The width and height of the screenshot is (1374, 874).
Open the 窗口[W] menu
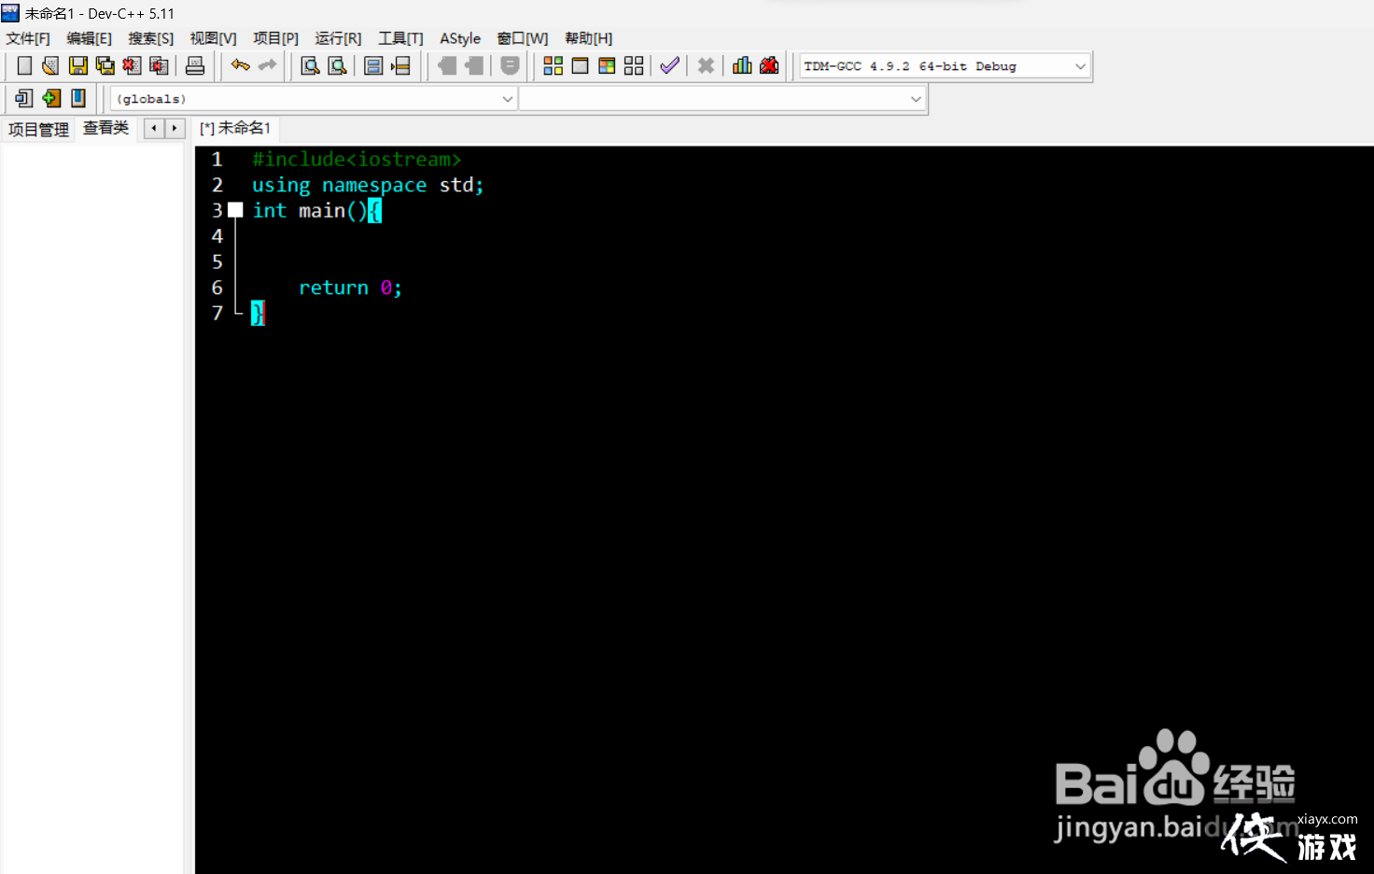[x=523, y=38]
